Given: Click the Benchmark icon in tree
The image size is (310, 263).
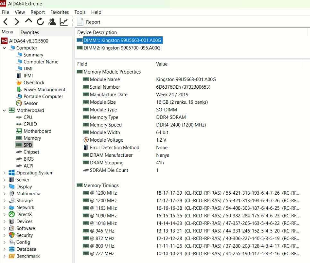Looking at the screenshot, I should (x=12, y=256).
